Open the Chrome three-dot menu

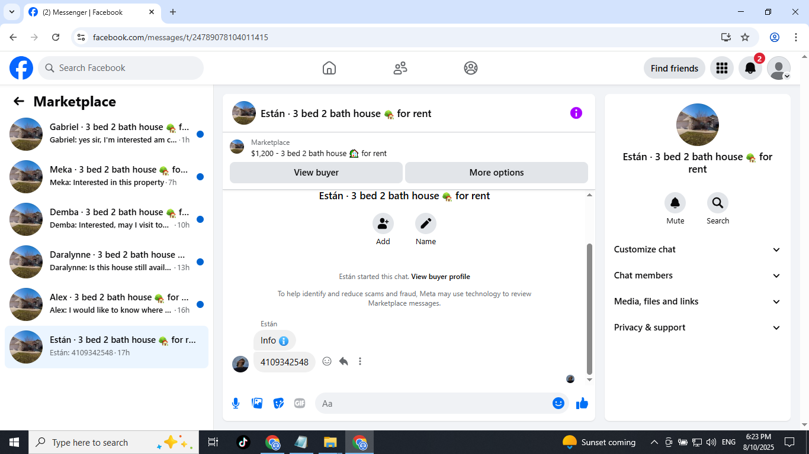click(x=796, y=37)
